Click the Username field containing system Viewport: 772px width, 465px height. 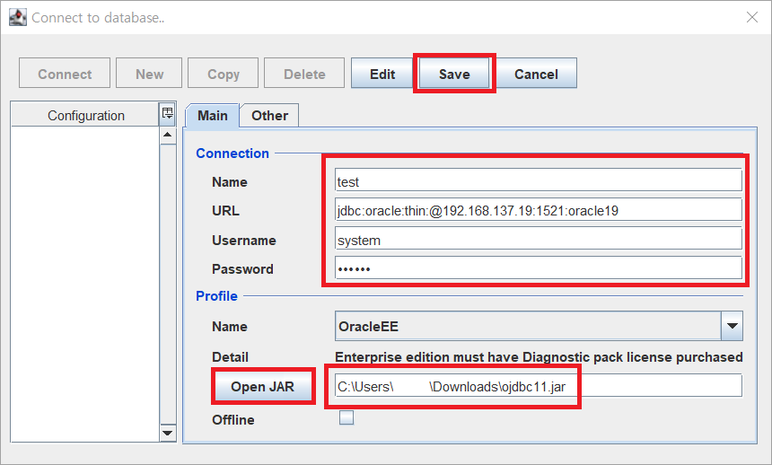(x=538, y=239)
